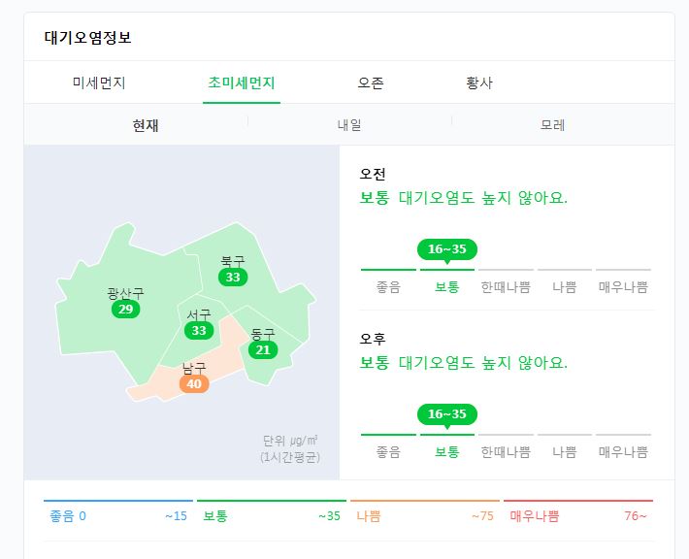Click the morning 16~35 value bubble

pos(447,249)
